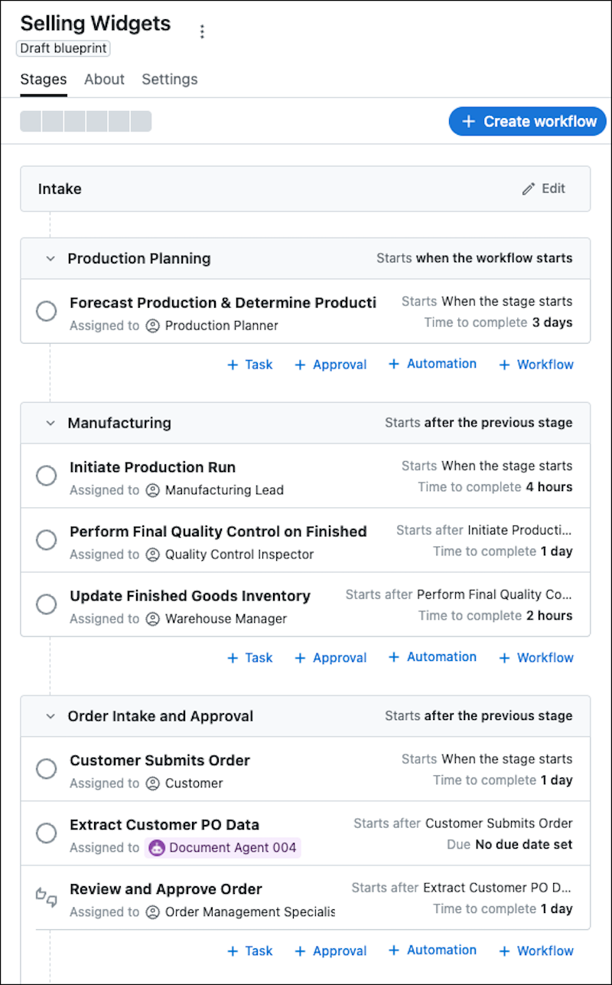Add a Task under Production Planning
The height and width of the screenshot is (985, 612).
point(250,365)
